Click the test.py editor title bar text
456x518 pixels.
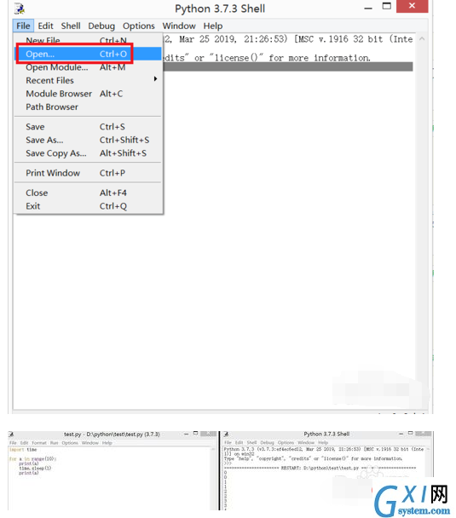112,435
